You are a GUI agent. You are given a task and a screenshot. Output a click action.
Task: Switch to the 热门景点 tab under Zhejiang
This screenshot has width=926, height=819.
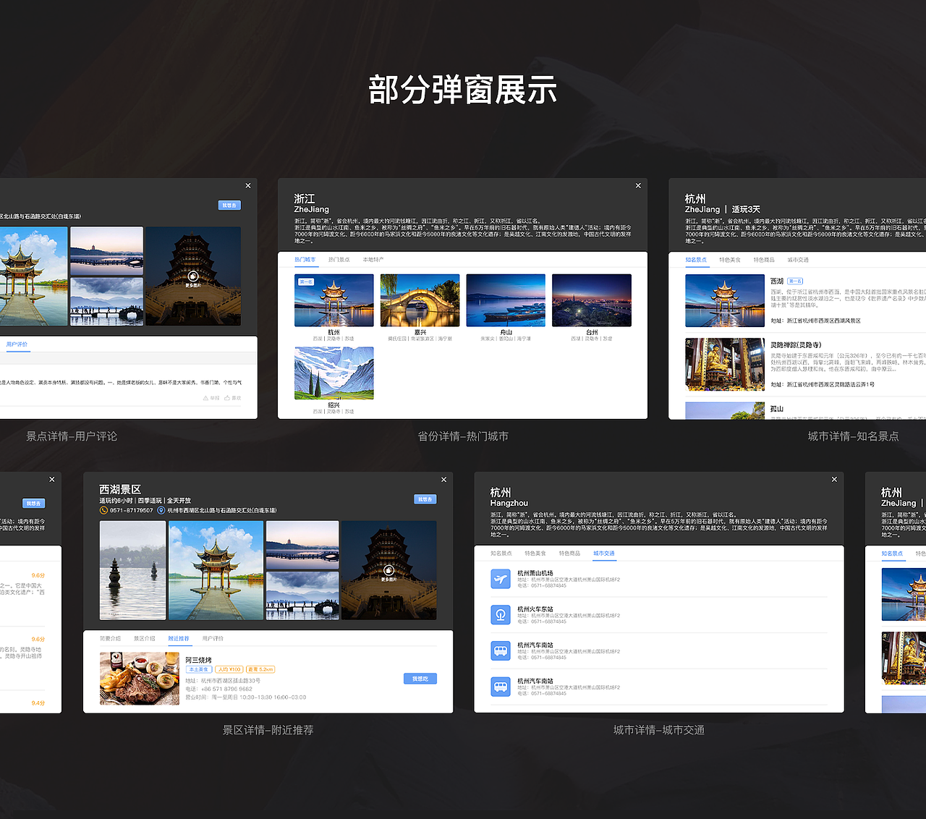point(339,259)
